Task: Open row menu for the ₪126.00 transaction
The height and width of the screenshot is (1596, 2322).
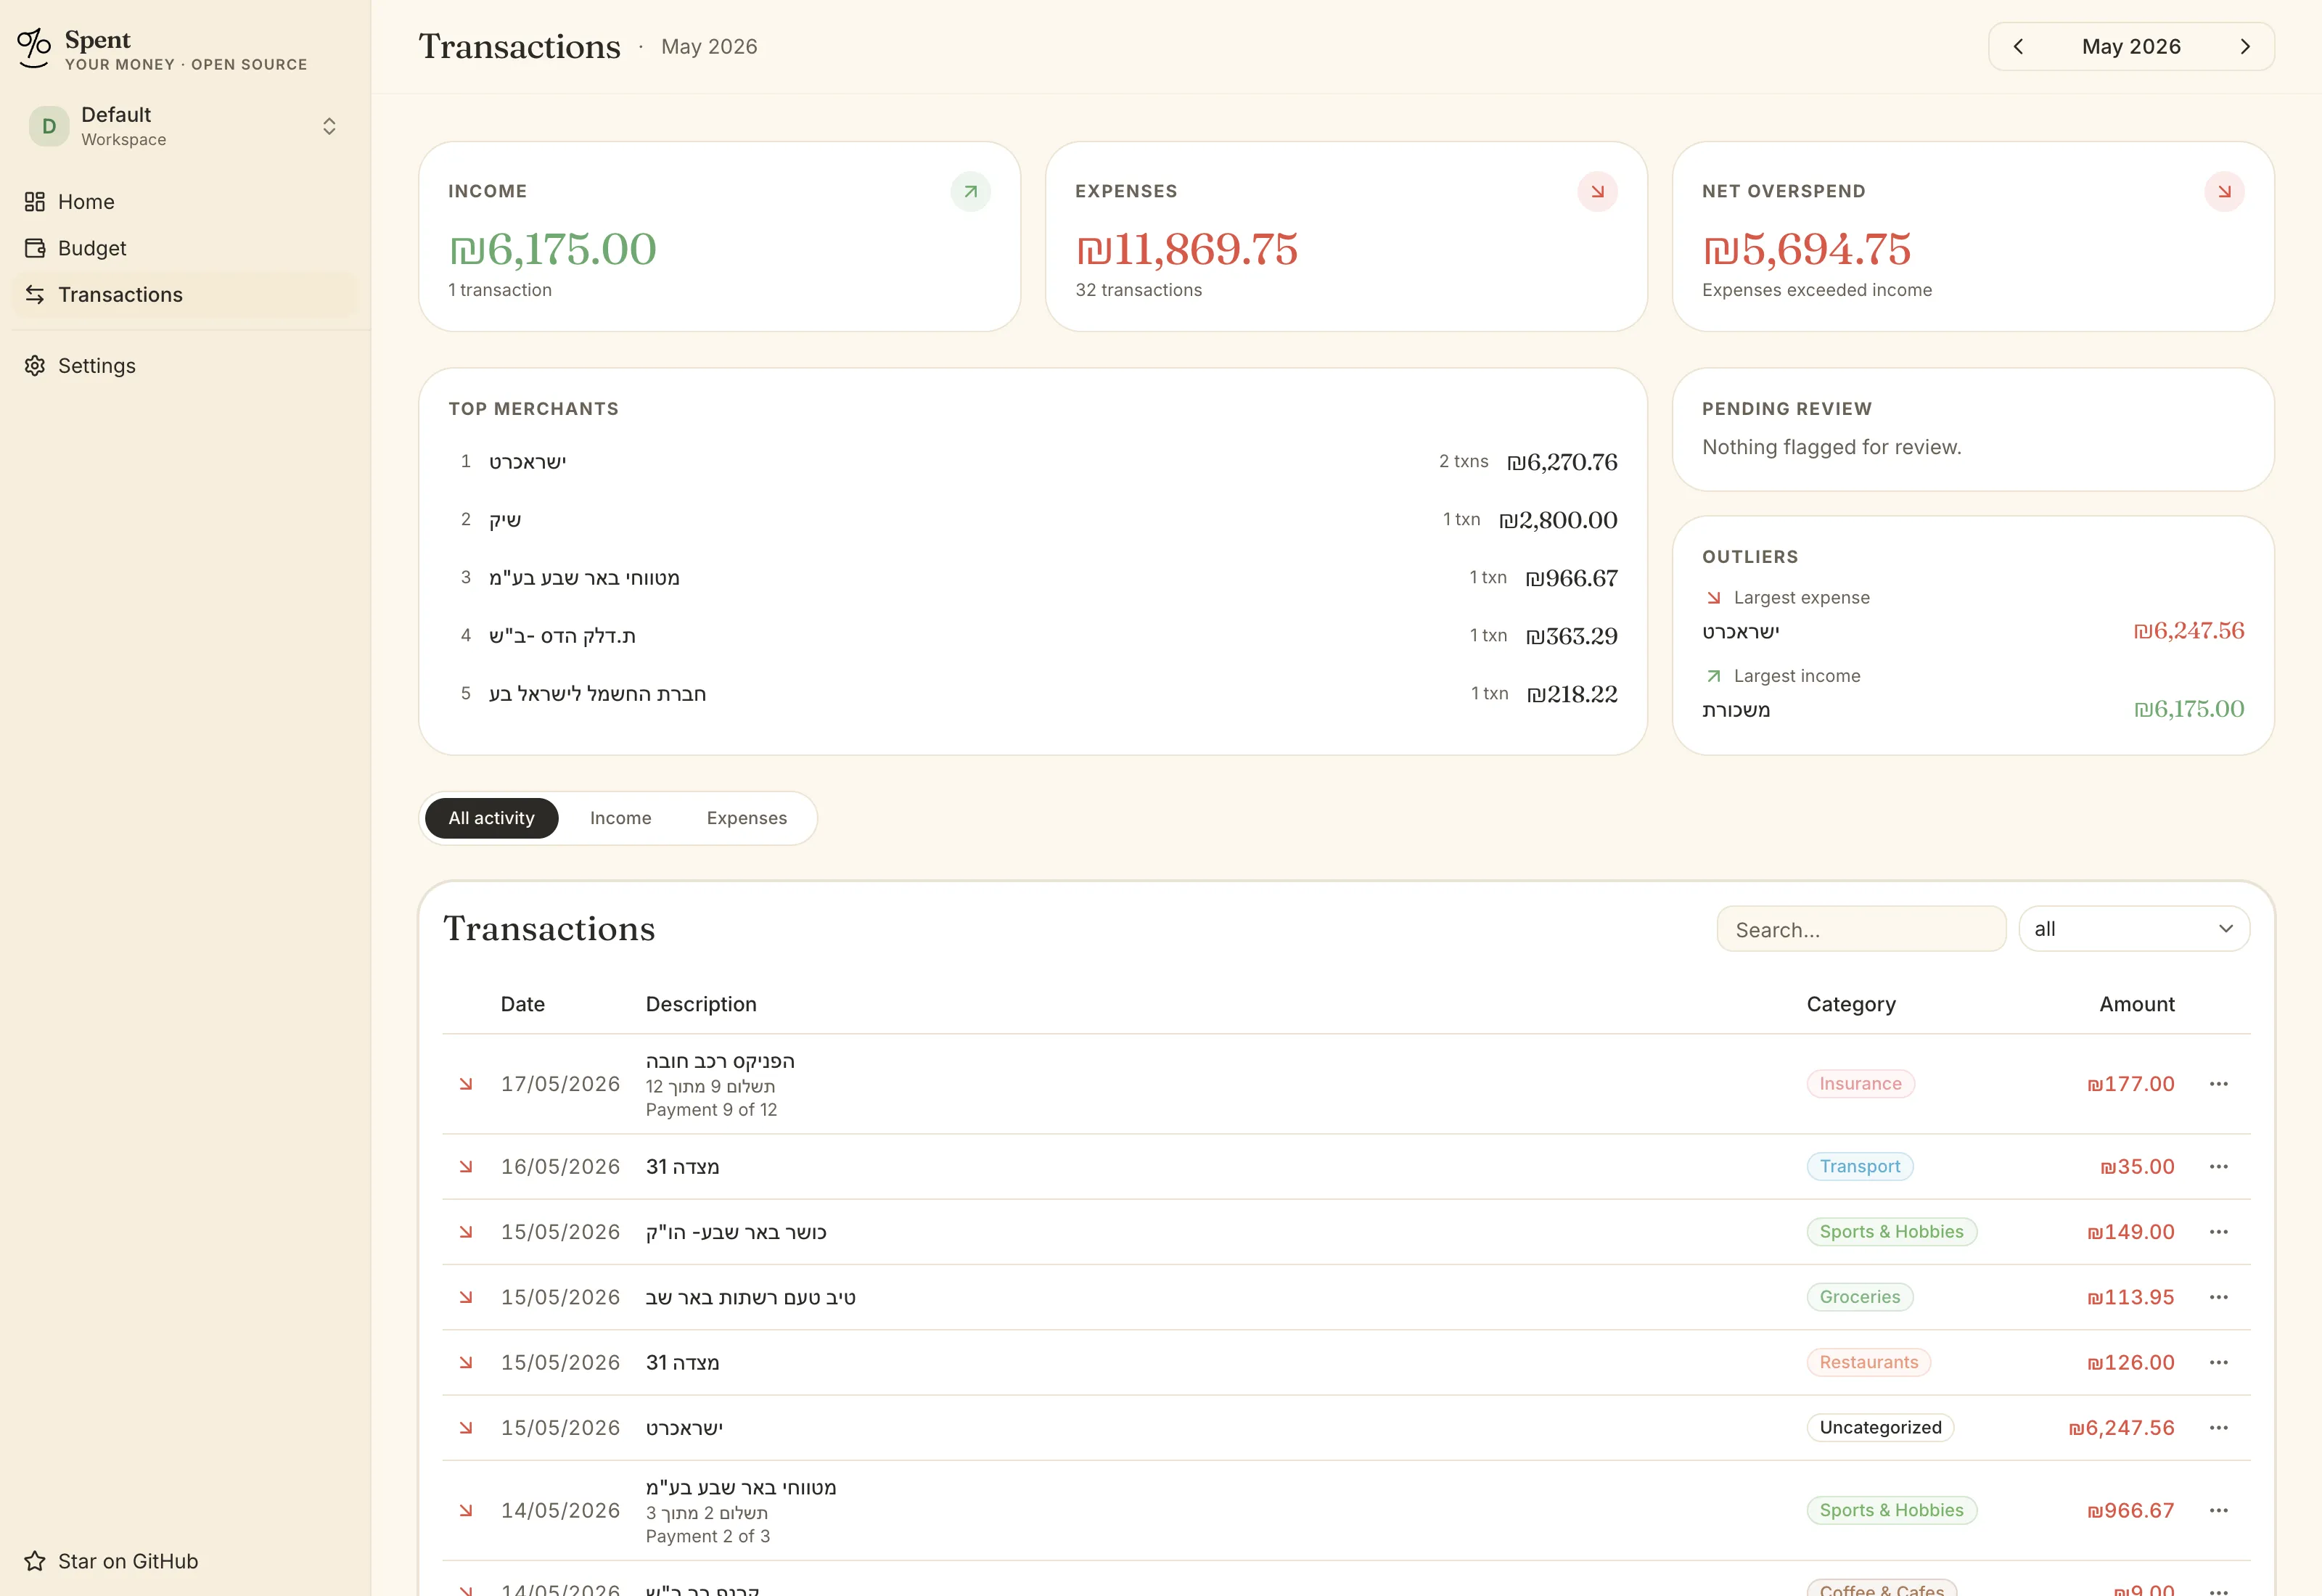Action: coord(2218,1362)
